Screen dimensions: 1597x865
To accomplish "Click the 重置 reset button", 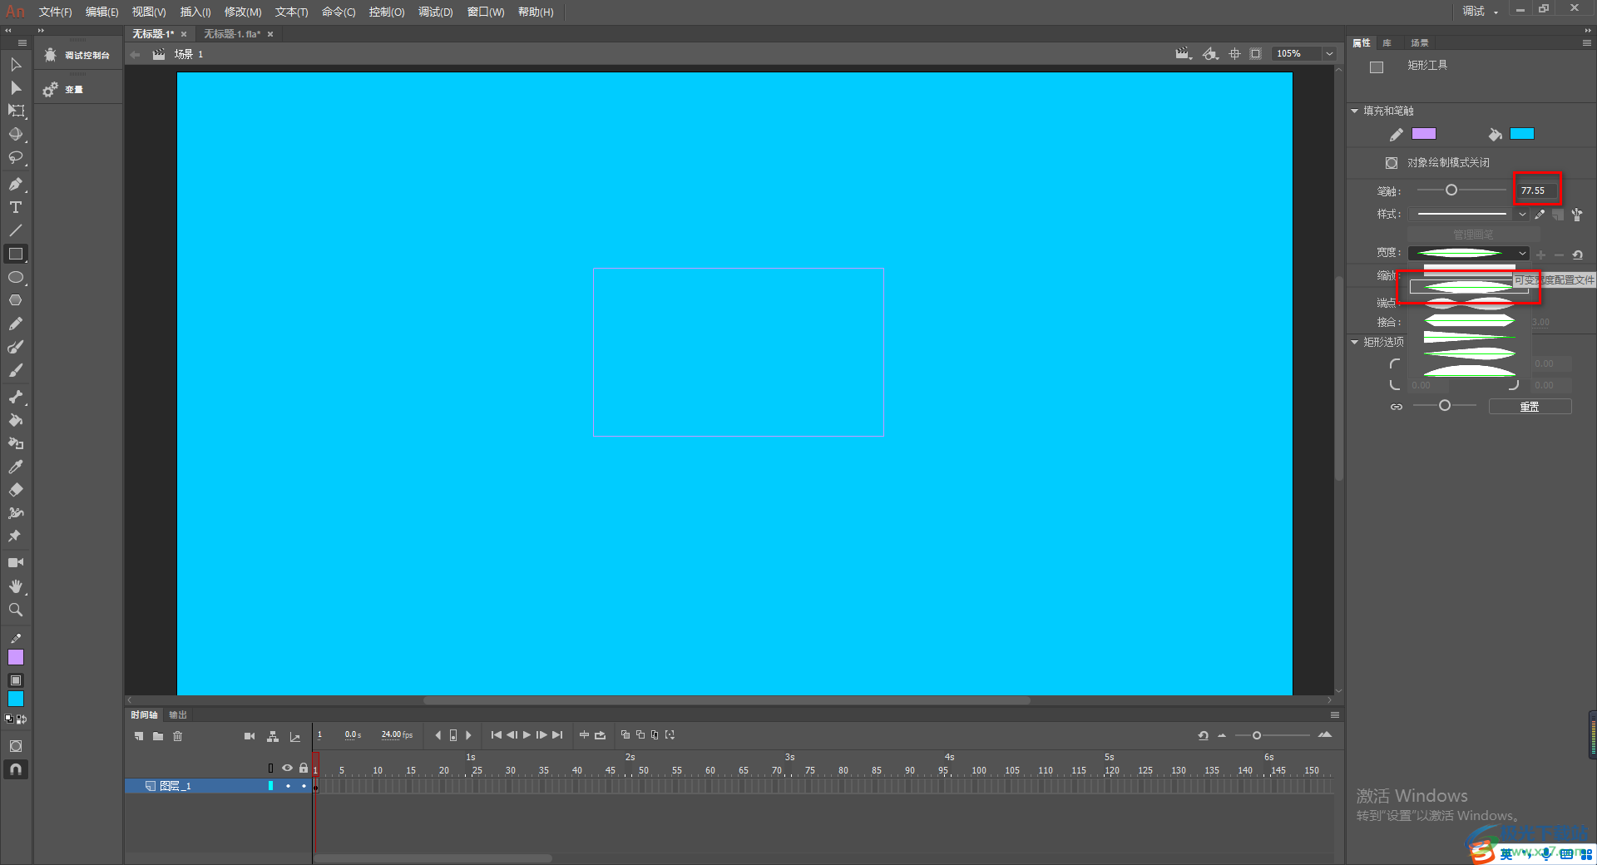I will point(1530,407).
